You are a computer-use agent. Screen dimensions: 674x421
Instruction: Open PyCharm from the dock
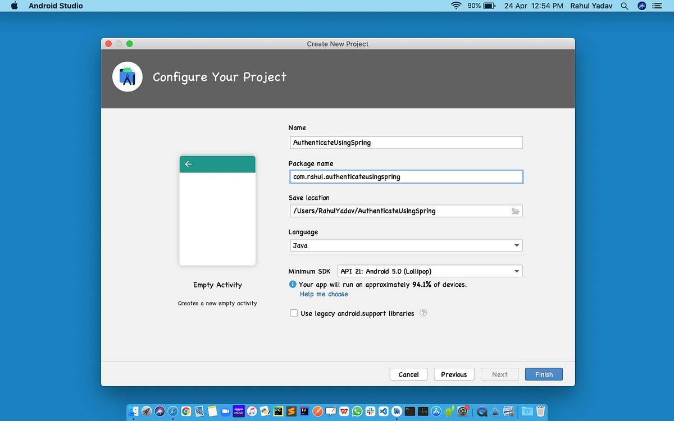coord(278,411)
